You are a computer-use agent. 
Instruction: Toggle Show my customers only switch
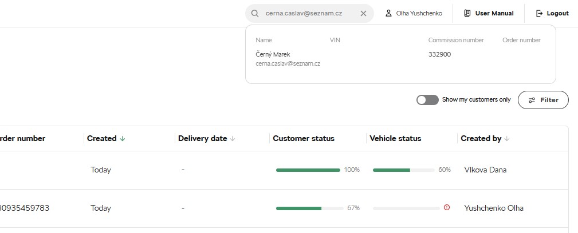[427, 100]
